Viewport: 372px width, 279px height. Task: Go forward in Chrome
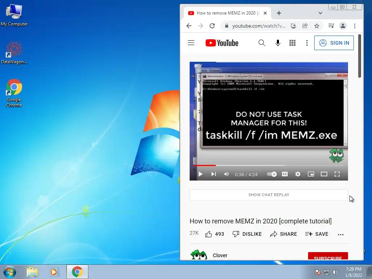coord(201,26)
